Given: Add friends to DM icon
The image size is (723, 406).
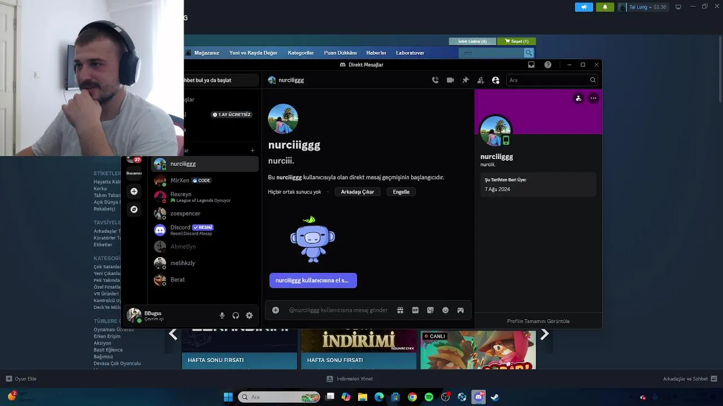Looking at the screenshot, I should tap(480, 80).
